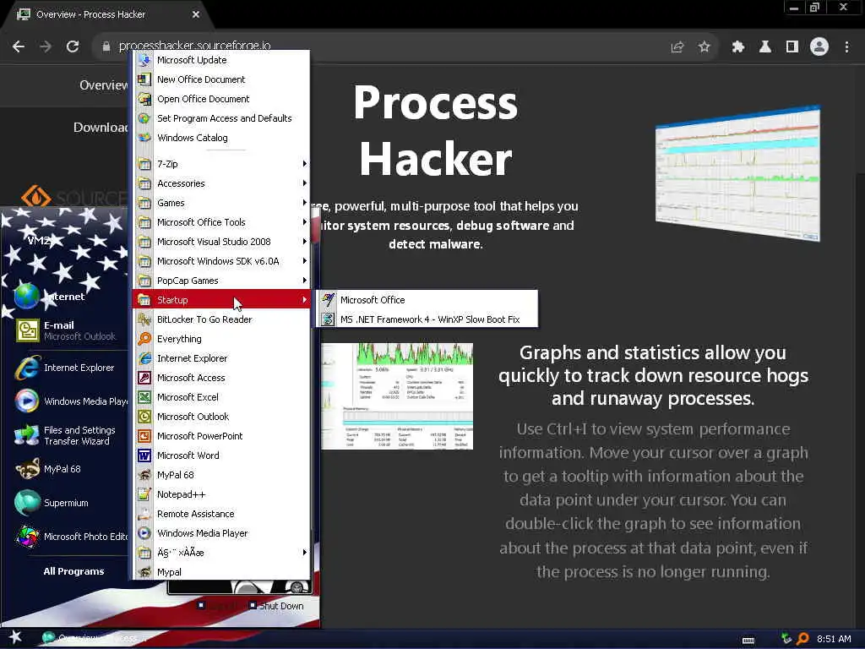The height and width of the screenshot is (649, 865).
Task: Open the browser three-dot menu
Action: tap(846, 47)
